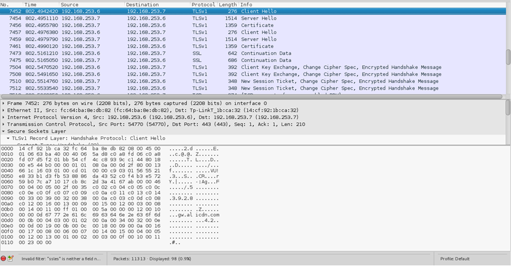Collapse TLSv1 Record Layer Client Hello
This screenshot has width=512, height=266.
point(9,138)
